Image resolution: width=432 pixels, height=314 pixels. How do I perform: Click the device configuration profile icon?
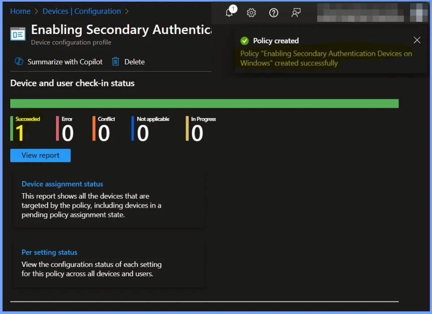coord(18,34)
